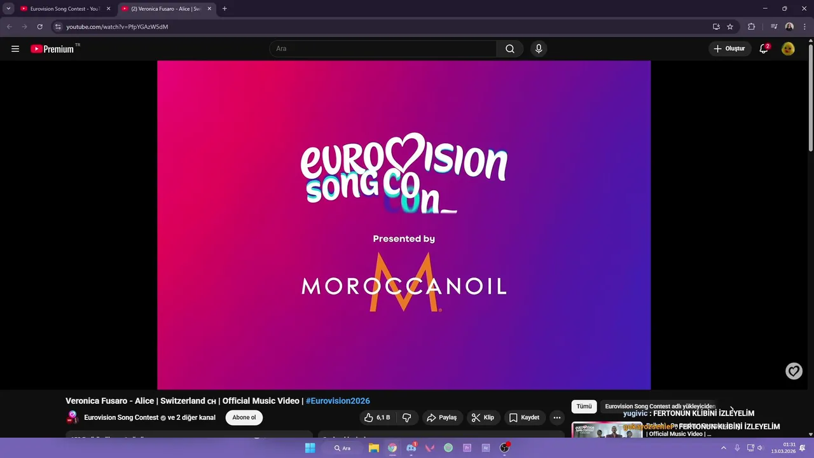The image size is (814, 458).
Task: Open media controls playlist icon
Action: point(774,27)
